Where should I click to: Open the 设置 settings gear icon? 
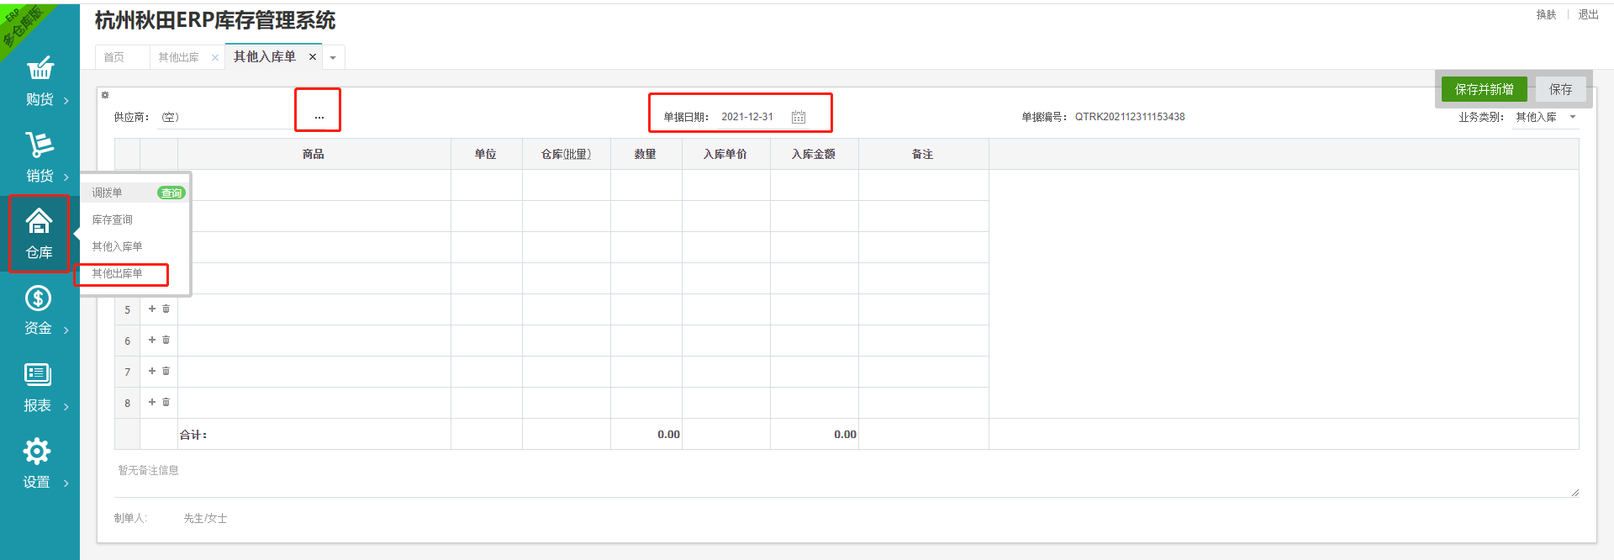pos(37,452)
